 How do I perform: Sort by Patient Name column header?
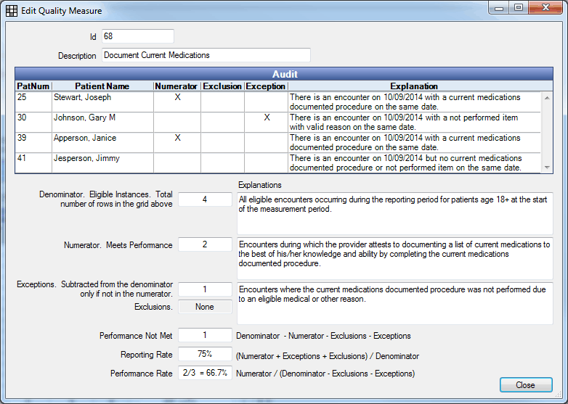pyautogui.click(x=102, y=86)
